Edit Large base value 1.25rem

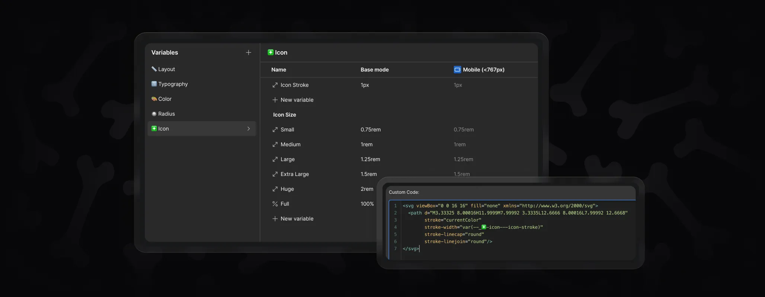point(370,159)
